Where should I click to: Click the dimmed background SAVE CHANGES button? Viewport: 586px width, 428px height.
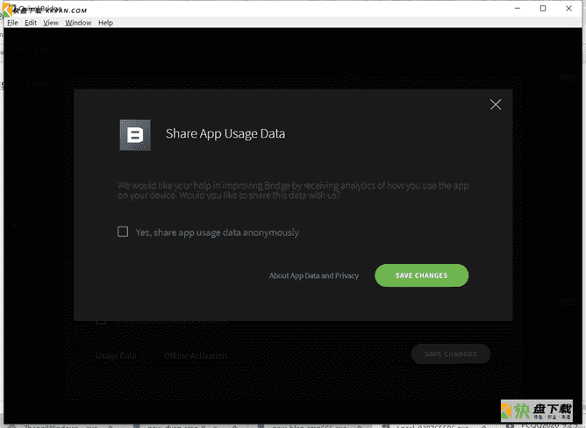[x=451, y=354]
